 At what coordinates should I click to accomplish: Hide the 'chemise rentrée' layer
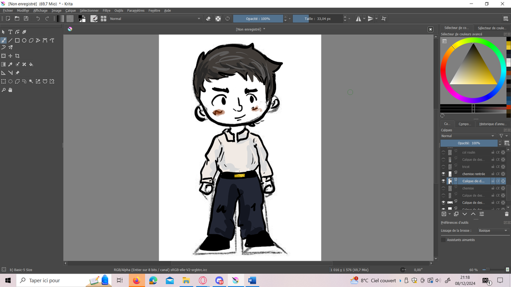point(443,174)
